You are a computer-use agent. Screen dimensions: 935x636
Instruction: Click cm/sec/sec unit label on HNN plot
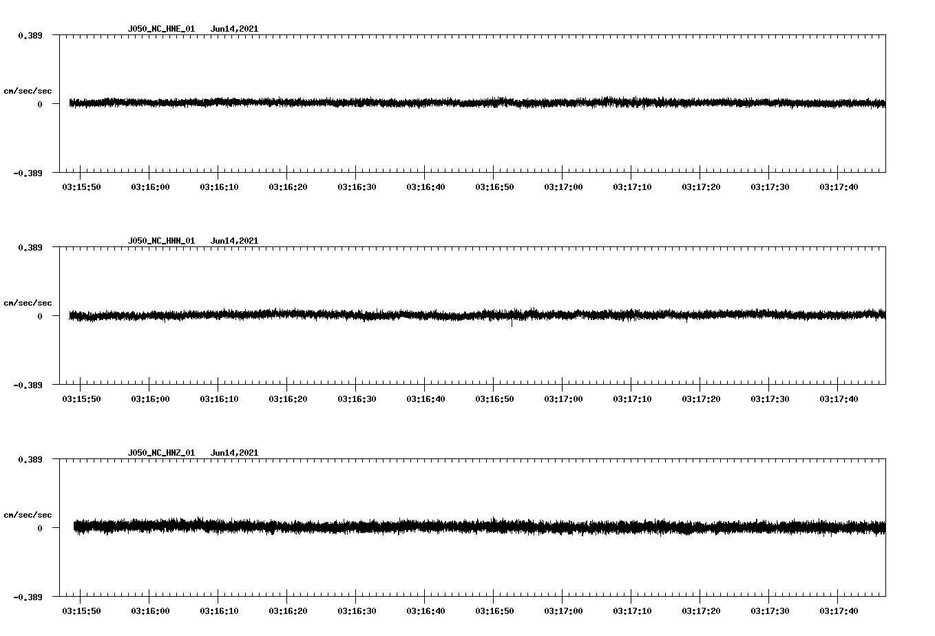coord(28,303)
